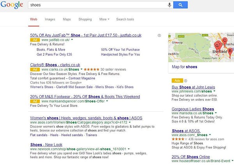Open the Map for shoes thumbnail
The image size is (234, 165).
pyautogui.click(x=201, y=47)
